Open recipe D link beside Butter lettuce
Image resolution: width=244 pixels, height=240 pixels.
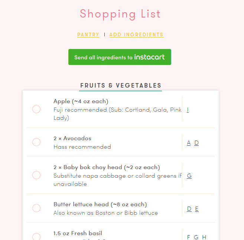click(x=189, y=209)
